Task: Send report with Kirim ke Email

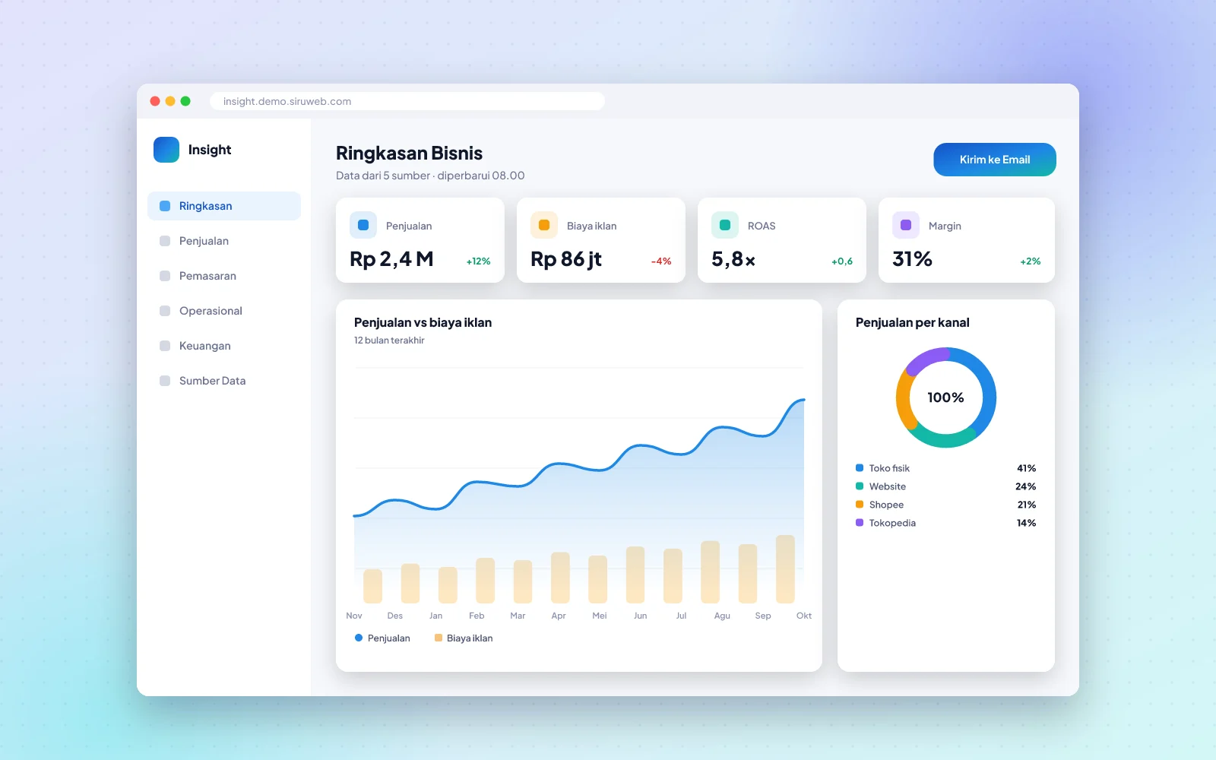Action: [995, 160]
